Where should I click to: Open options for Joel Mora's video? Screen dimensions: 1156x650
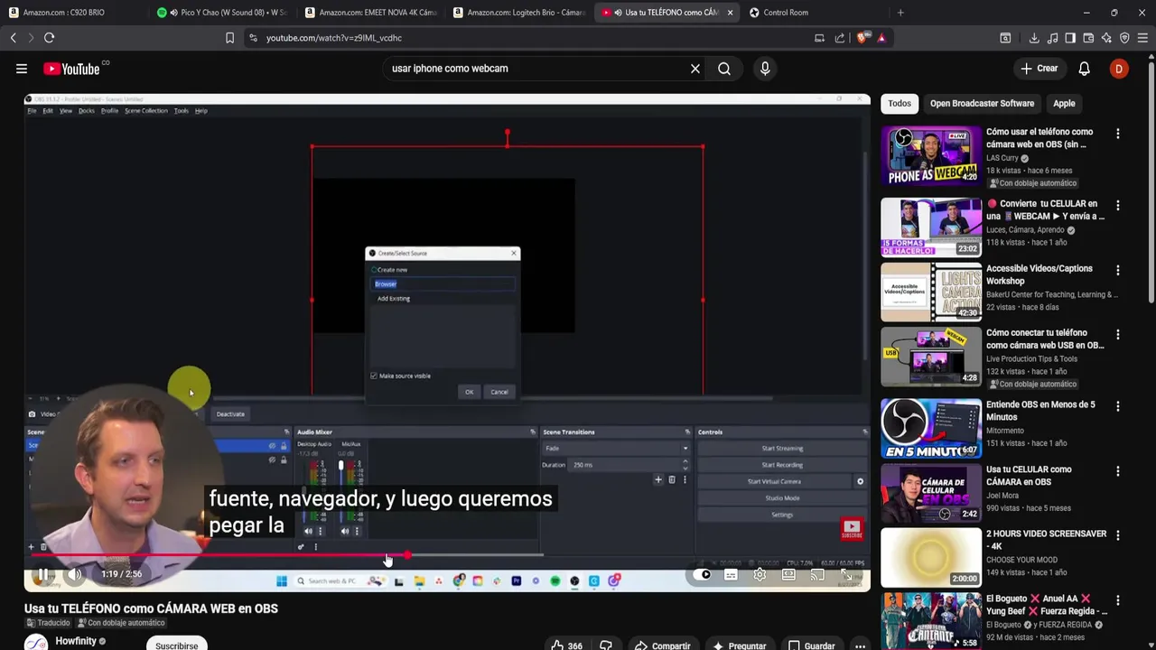[1118, 471]
